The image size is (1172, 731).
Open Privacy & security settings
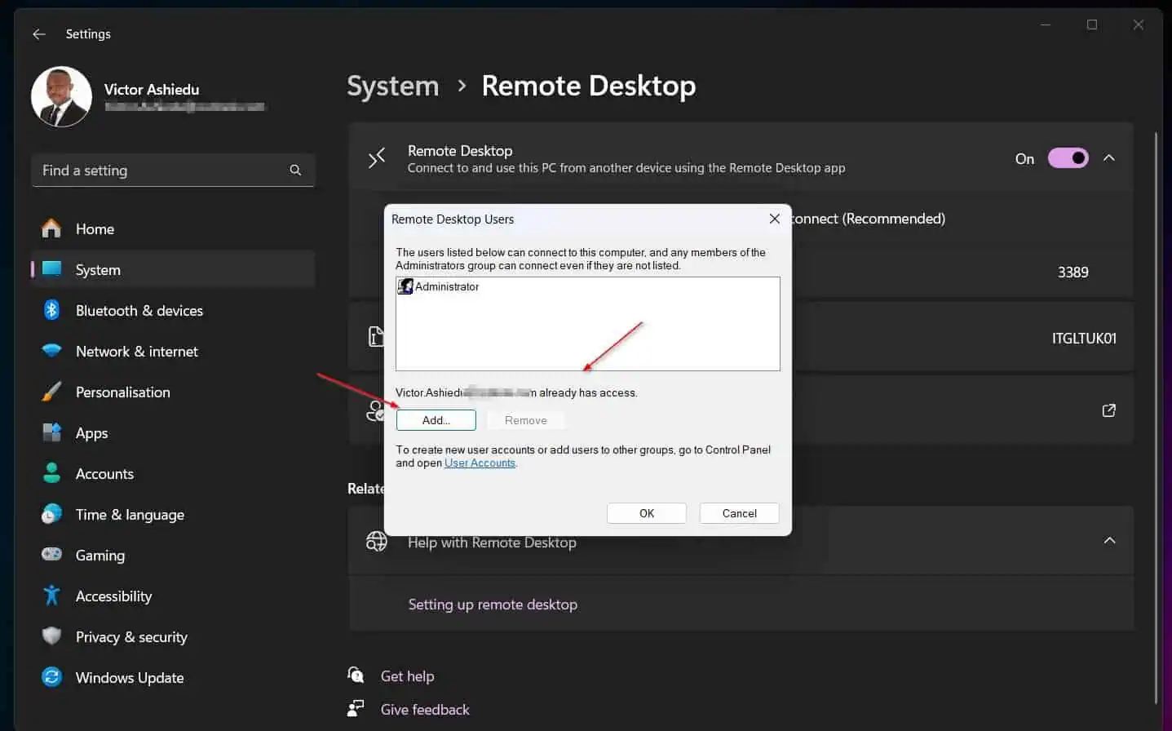(173, 637)
